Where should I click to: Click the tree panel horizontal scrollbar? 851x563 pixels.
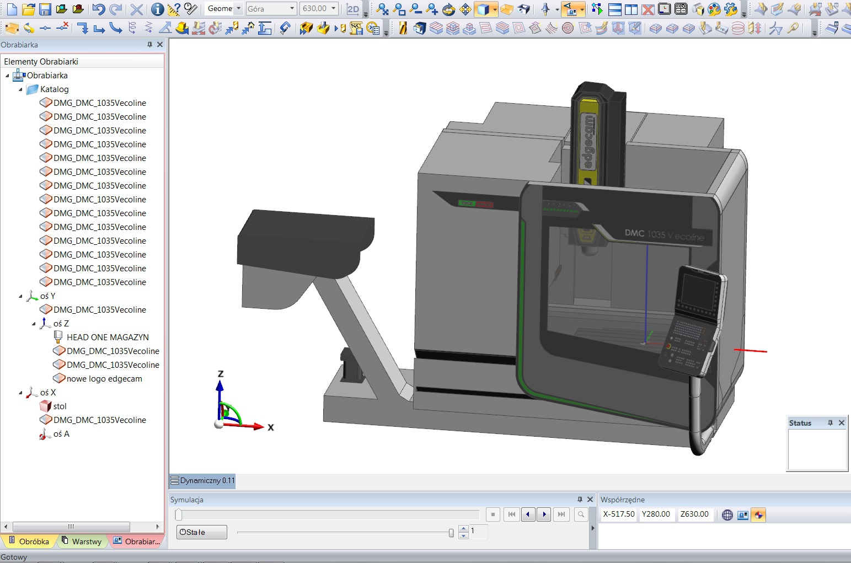point(71,527)
